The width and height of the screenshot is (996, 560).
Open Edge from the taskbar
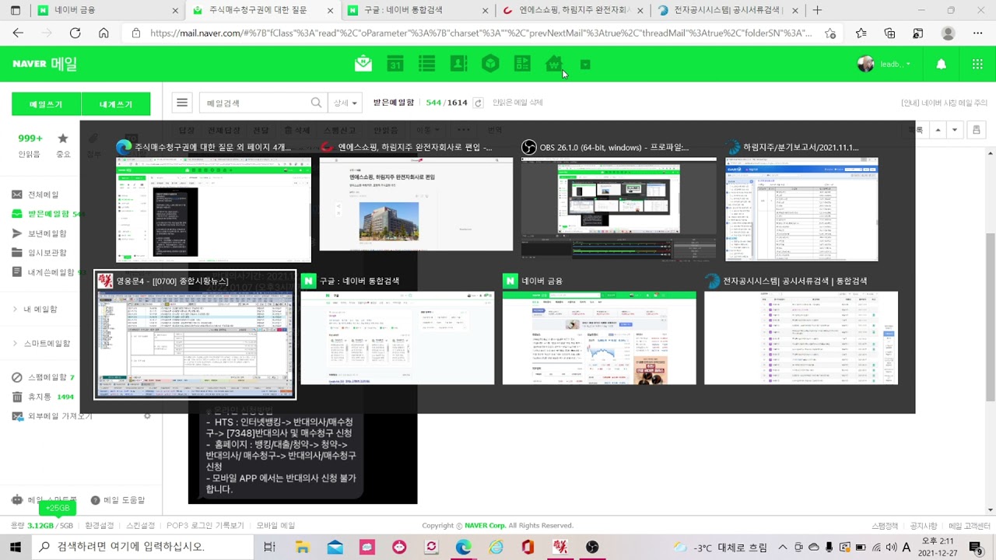(x=464, y=547)
